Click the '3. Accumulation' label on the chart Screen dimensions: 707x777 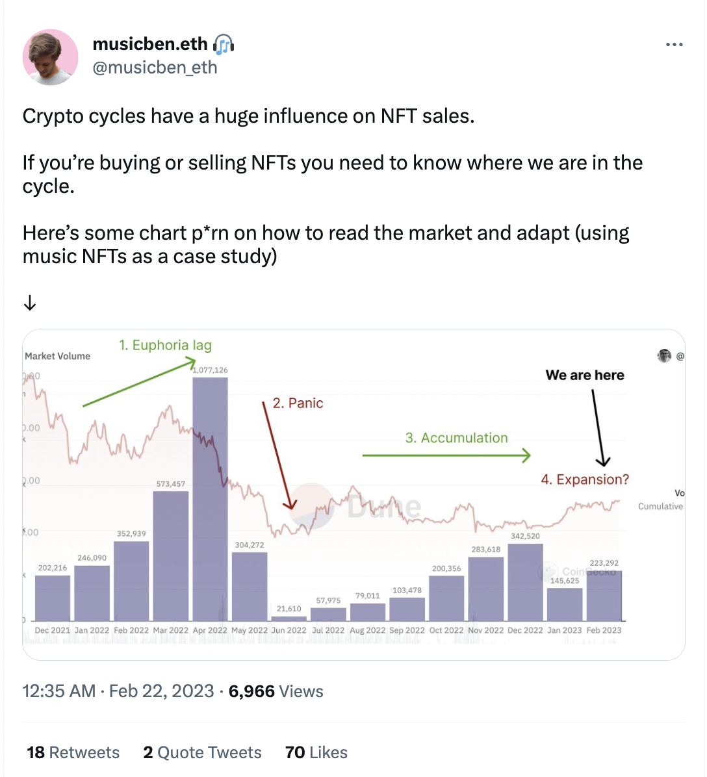click(456, 438)
